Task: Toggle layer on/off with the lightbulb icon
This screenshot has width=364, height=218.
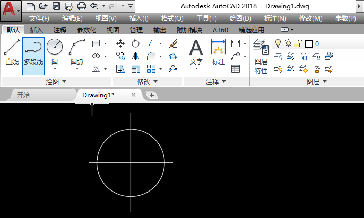Action: 278,43
